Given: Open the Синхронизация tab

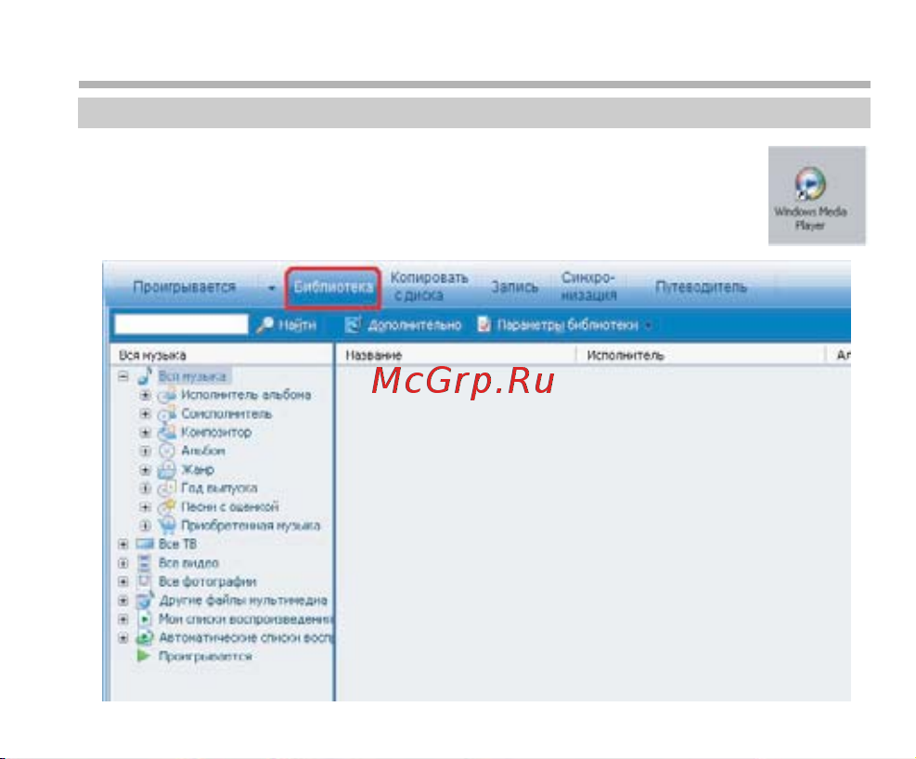Looking at the screenshot, I should (588, 286).
